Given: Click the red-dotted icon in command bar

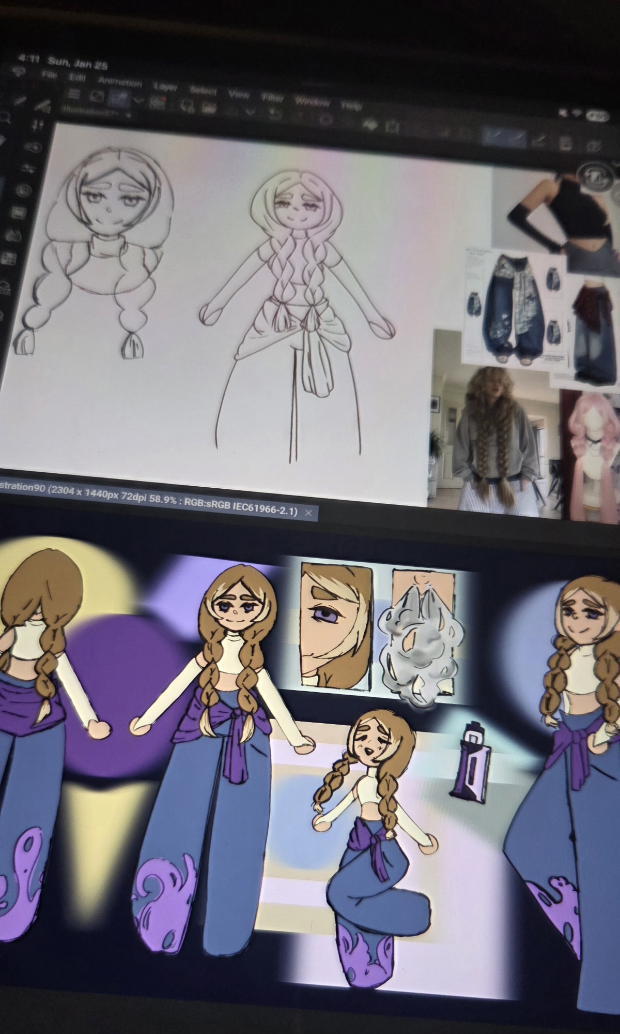Looking at the screenshot, I should point(158,102).
